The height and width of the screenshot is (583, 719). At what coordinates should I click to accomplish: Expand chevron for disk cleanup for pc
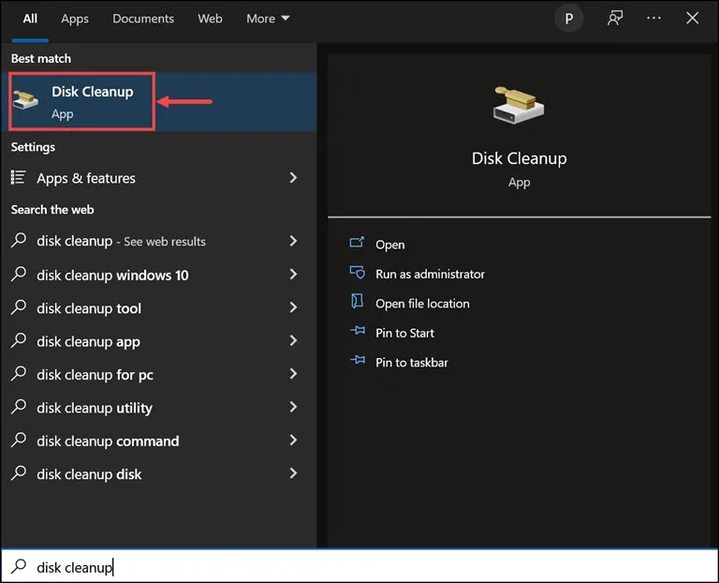point(293,374)
